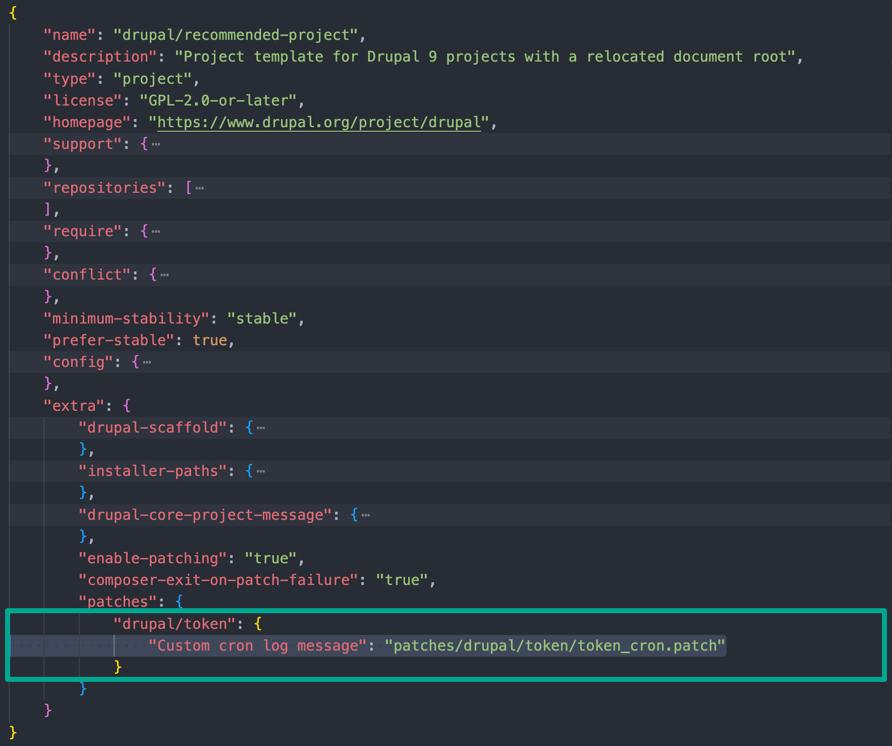Click the "drupal-scaffold" key
Image resolution: width=892 pixels, height=746 pixels.
tap(153, 428)
